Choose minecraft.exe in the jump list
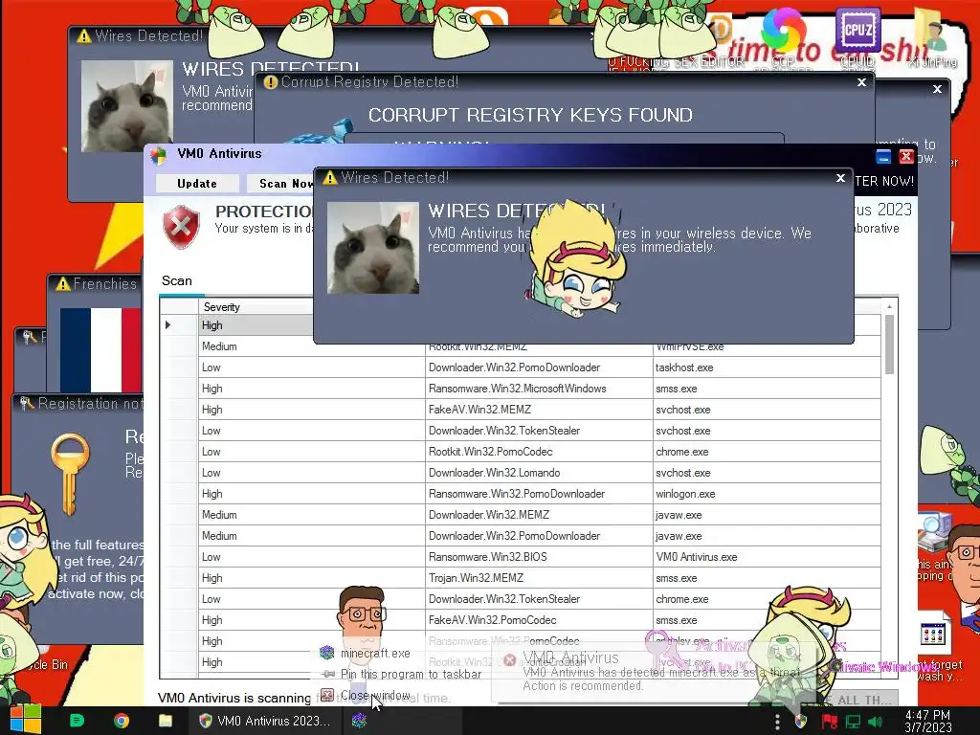Screen dimensions: 980x735 coord(375,653)
